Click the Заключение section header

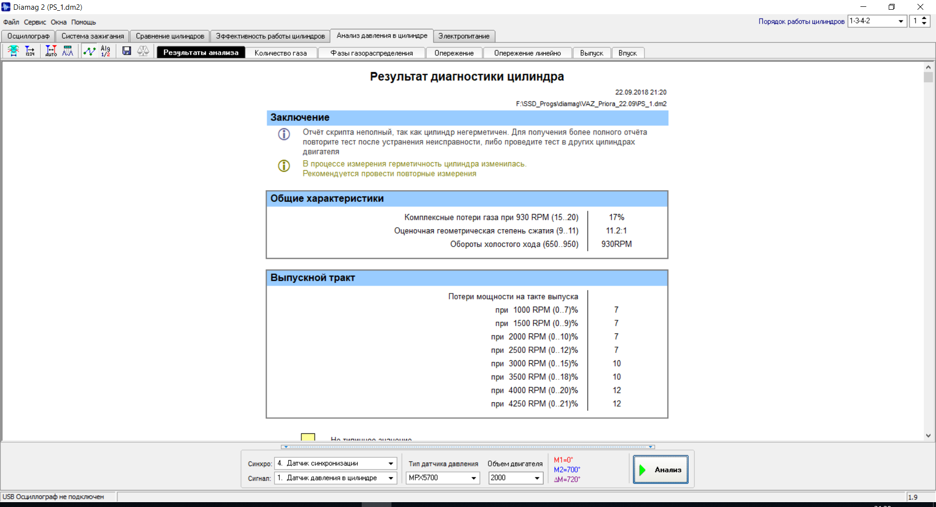click(467, 117)
